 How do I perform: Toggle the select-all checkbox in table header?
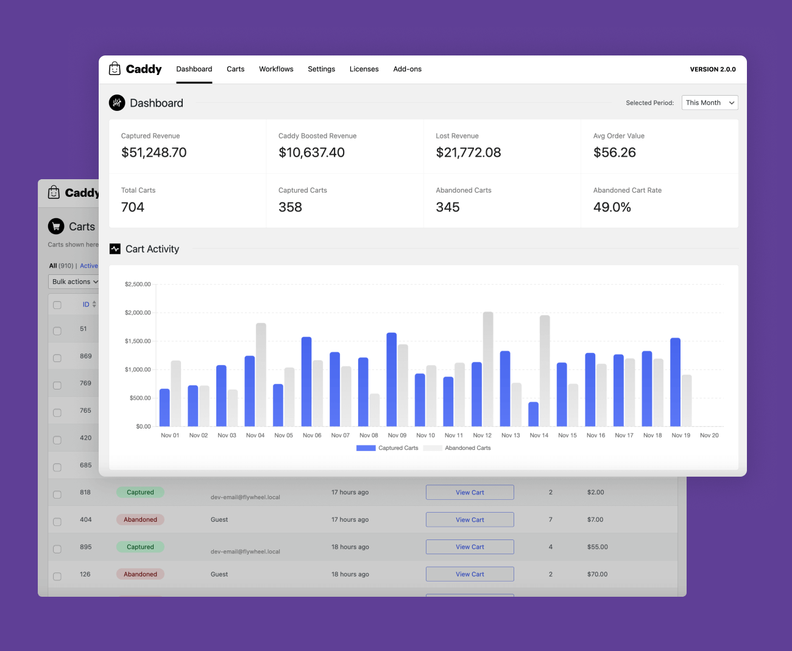[x=57, y=305]
